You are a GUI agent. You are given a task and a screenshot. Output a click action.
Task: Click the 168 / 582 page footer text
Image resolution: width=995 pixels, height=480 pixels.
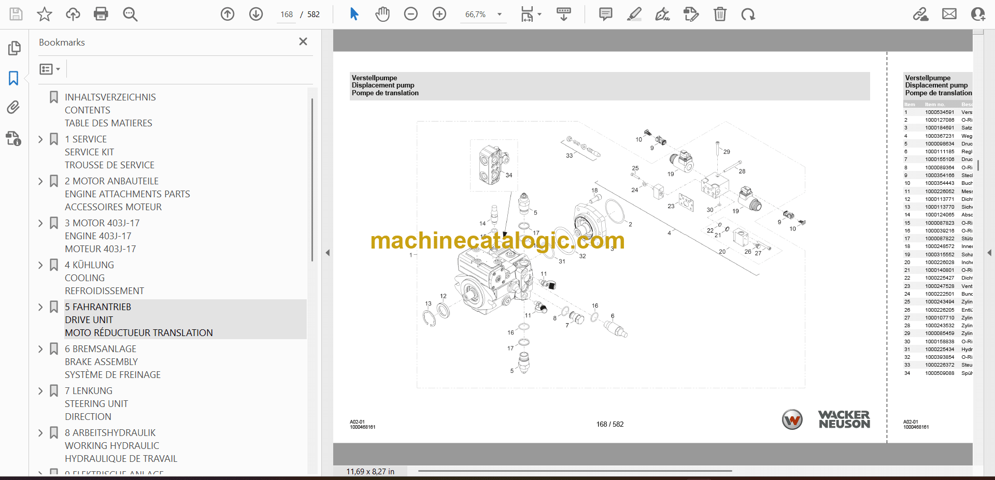click(610, 424)
